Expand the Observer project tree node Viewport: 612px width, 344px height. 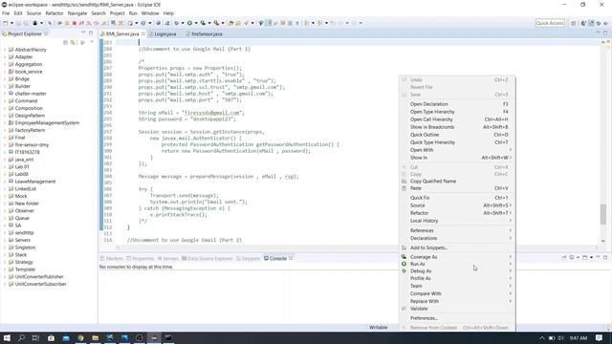[x=5, y=210]
